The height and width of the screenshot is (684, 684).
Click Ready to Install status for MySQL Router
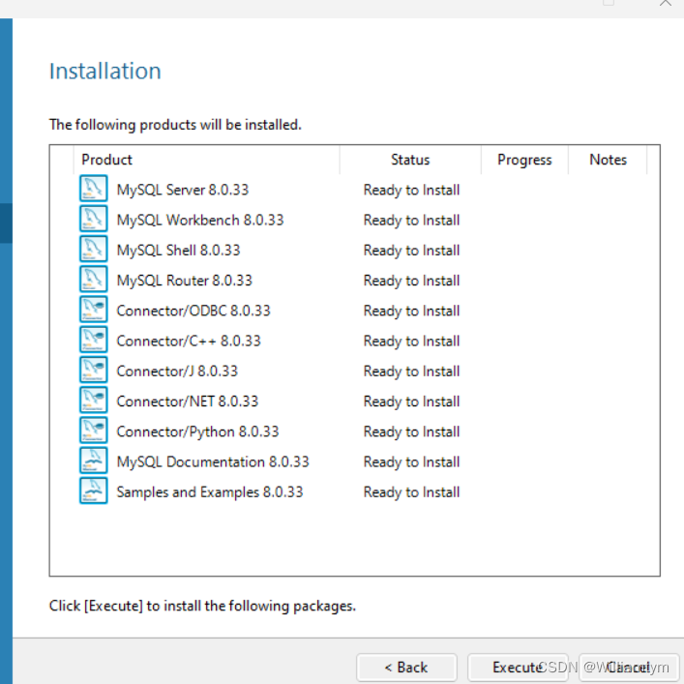pyautogui.click(x=411, y=280)
